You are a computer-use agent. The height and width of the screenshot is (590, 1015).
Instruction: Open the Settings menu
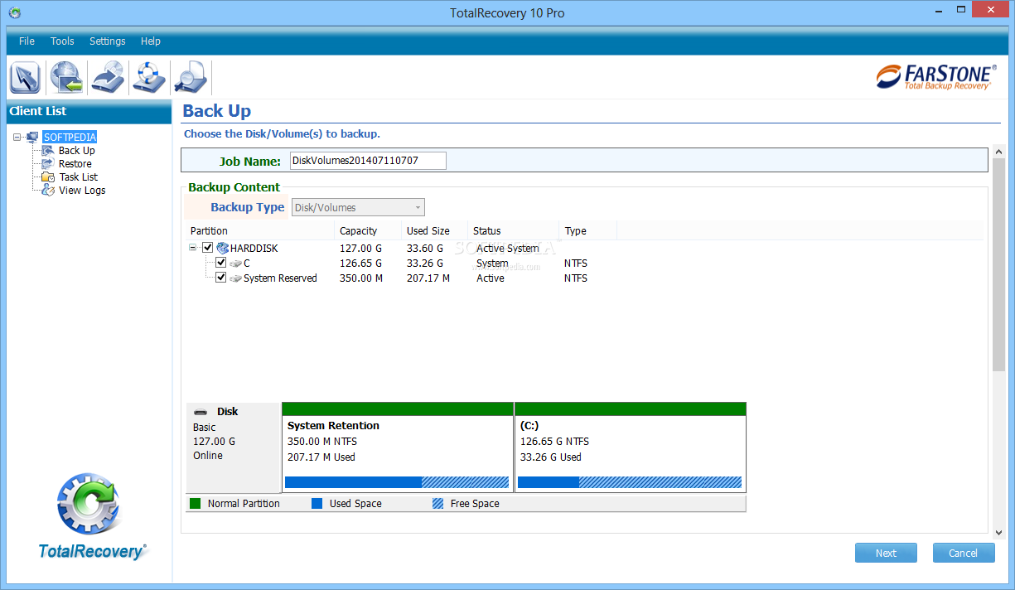click(108, 41)
